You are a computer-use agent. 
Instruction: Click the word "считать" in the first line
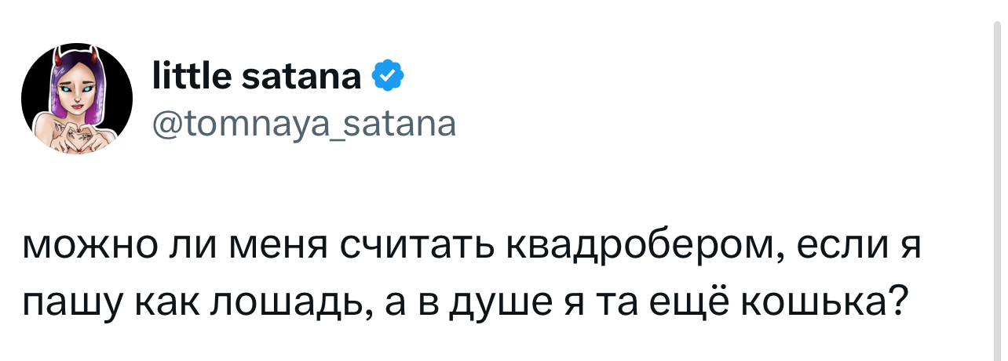click(416, 246)
